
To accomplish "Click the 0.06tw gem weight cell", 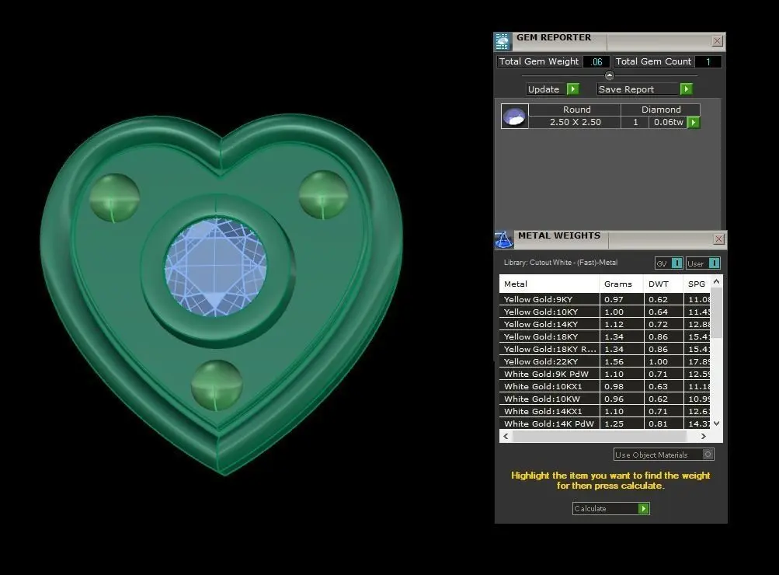I will tap(668, 122).
